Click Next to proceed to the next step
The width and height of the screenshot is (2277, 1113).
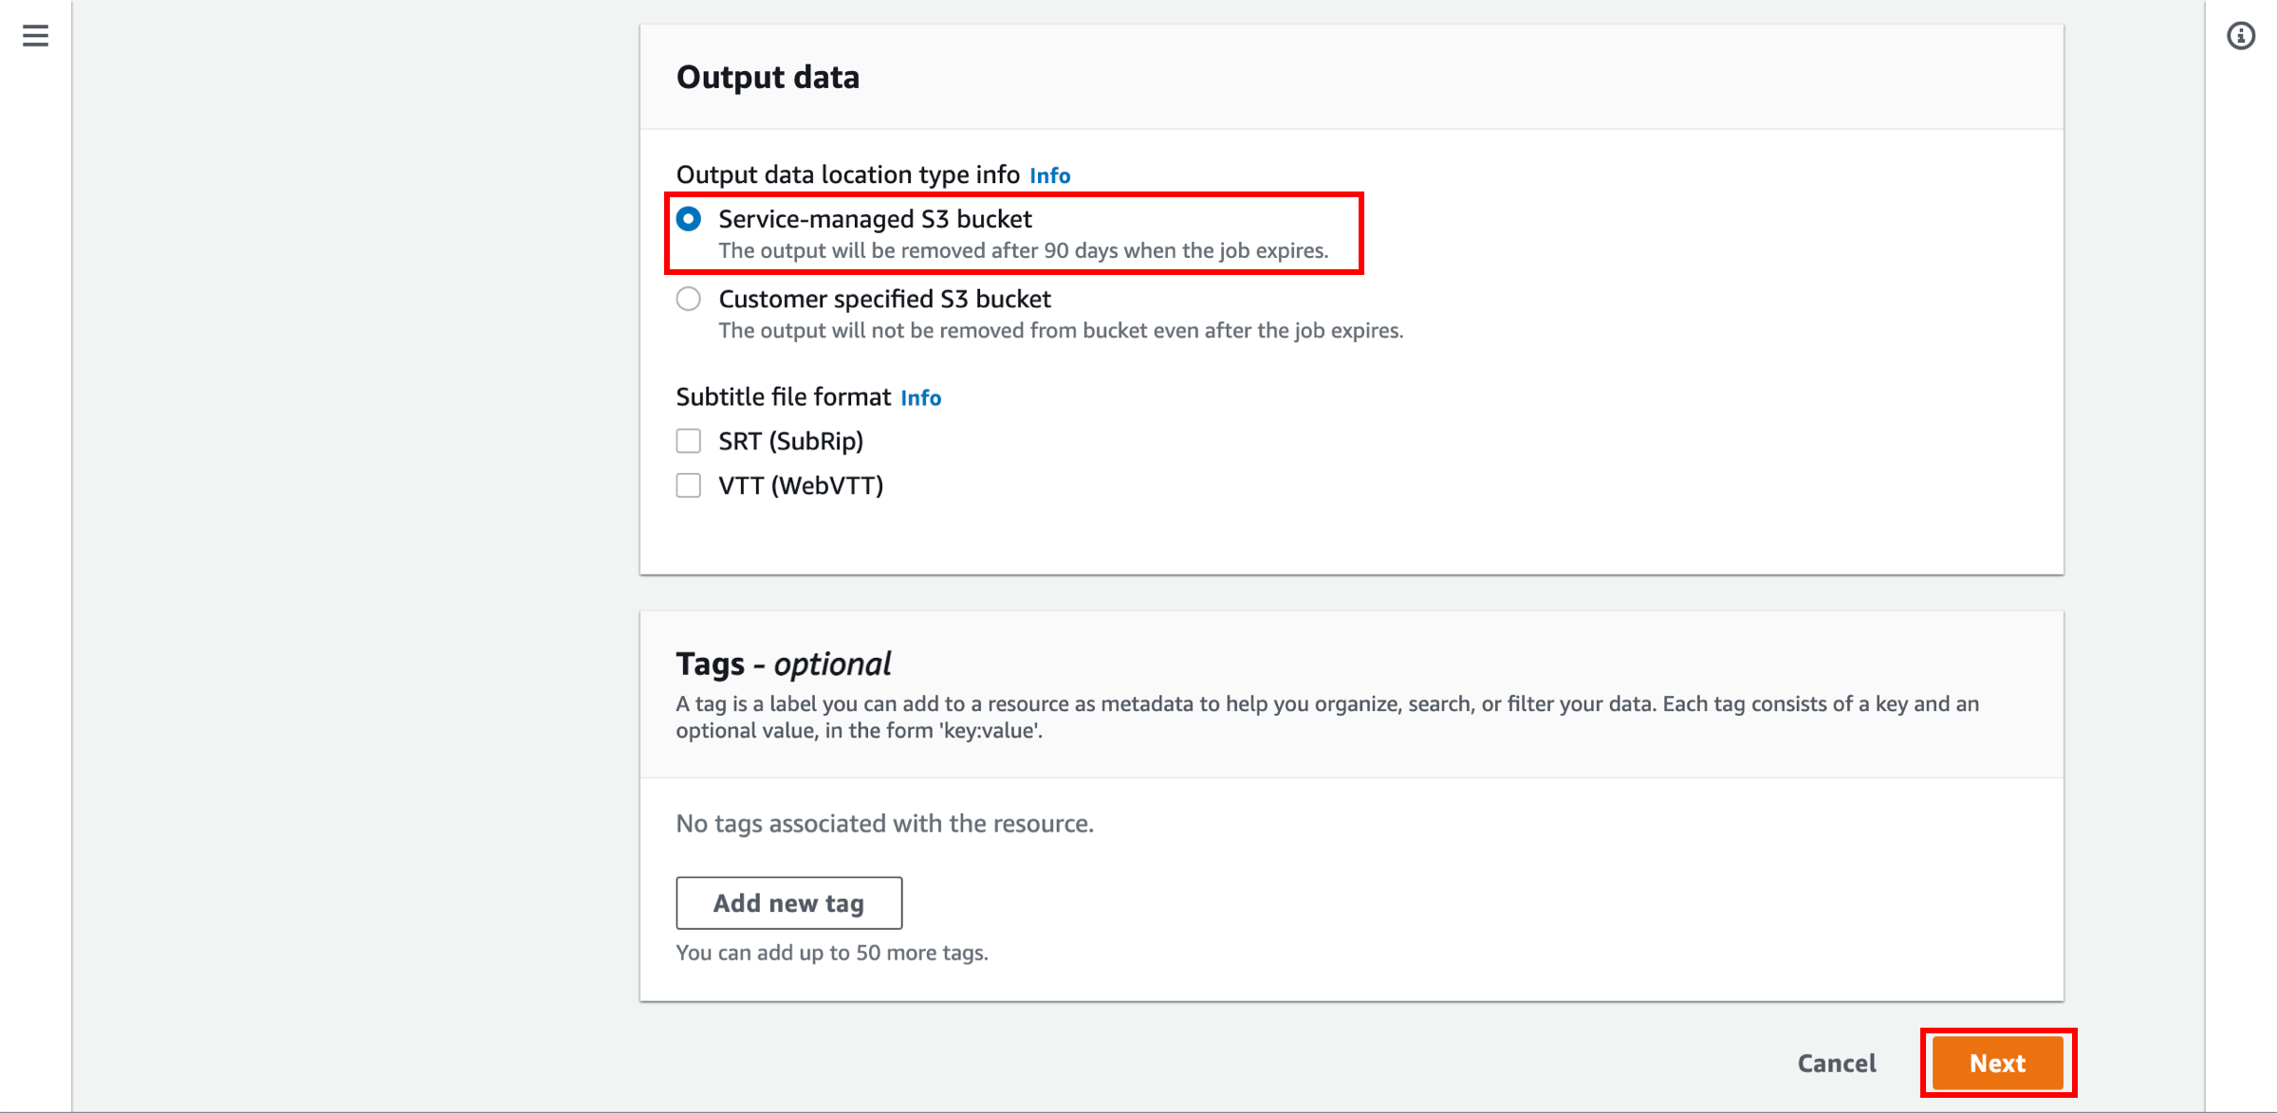pos(1997,1063)
